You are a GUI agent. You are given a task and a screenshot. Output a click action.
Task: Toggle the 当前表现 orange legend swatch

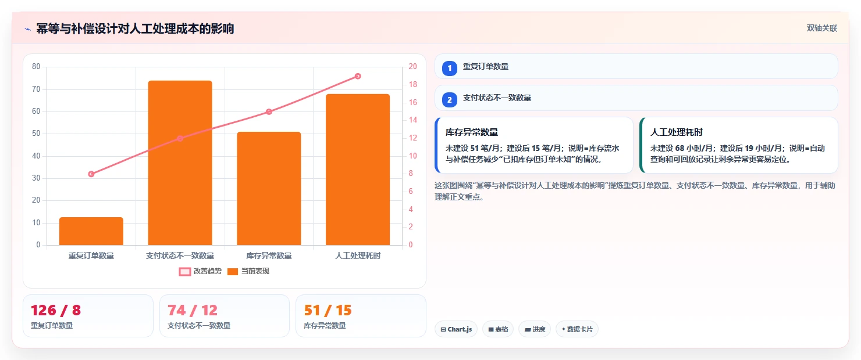click(x=233, y=271)
